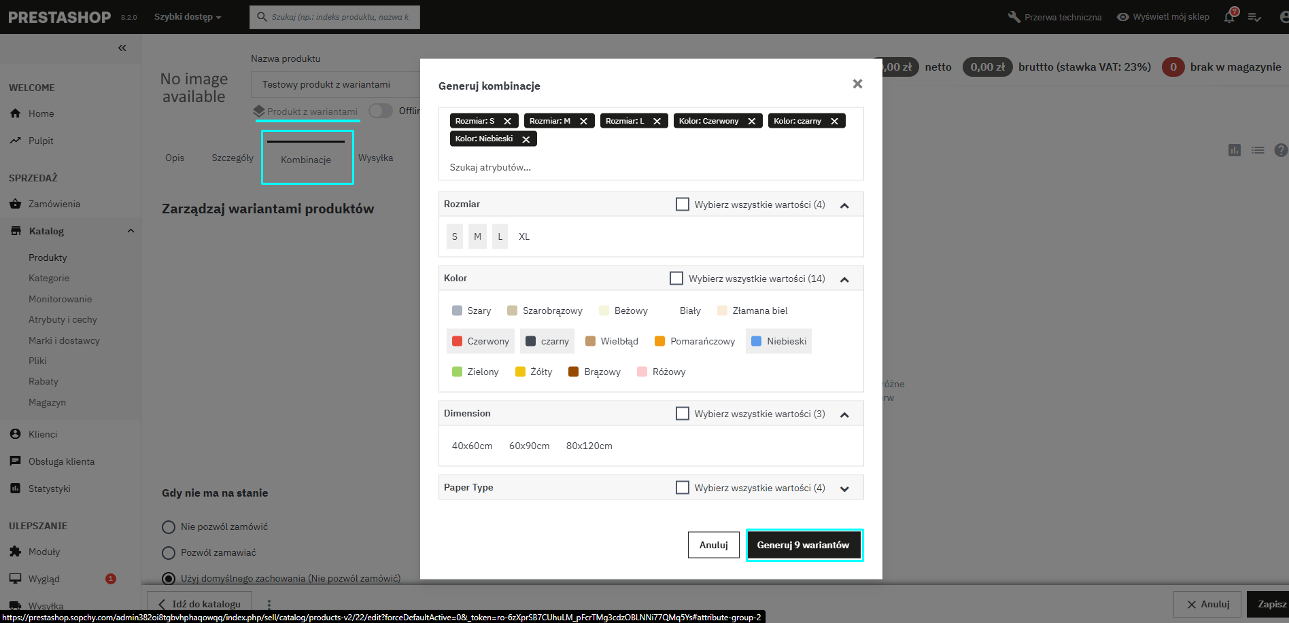Click Anuluj in the dialog
Image resolution: width=1289 pixels, height=623 pixels.
[x=714, y=545]
